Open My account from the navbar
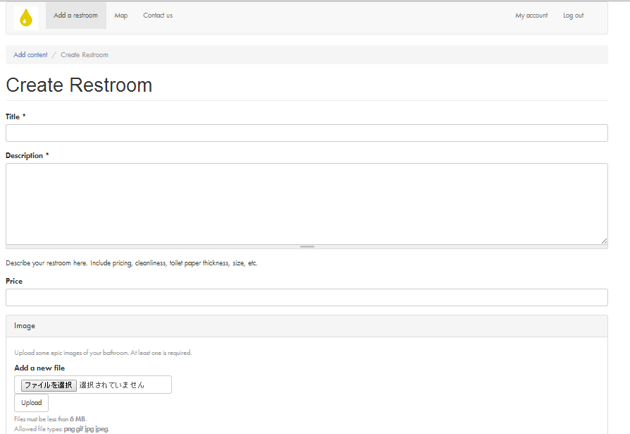Image resolution: width=630 pixels, height=434 pixels. click(x=531, y=16)
